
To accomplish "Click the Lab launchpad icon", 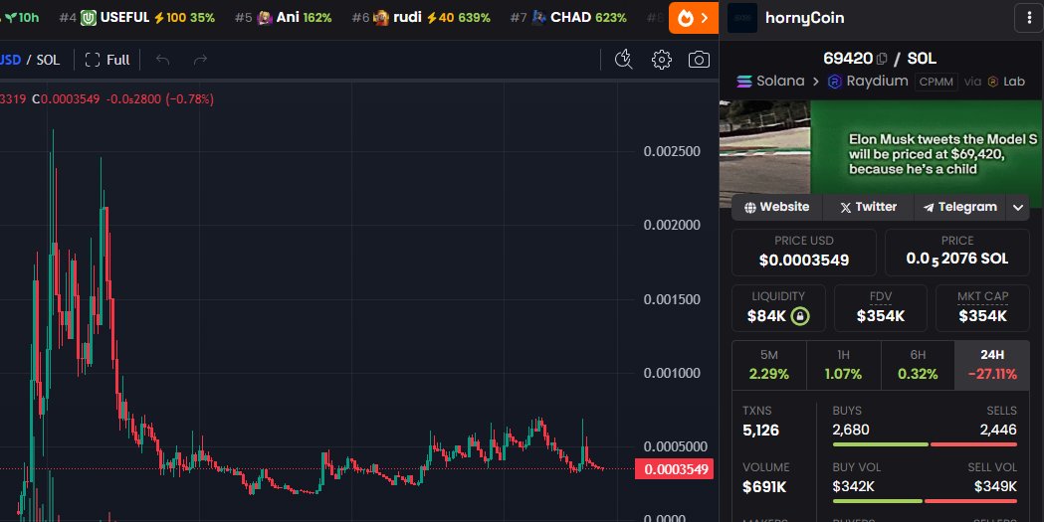I will point(992,82).
